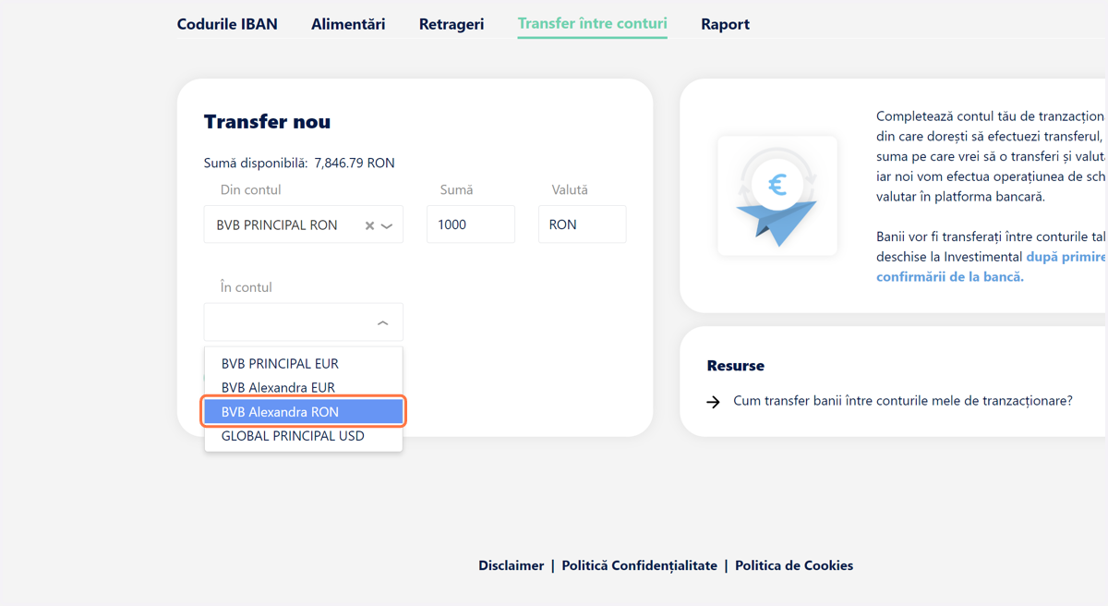1108x606 pixels.
Task: Expand the Din contul dropdown chevron
Action: [387, 225]
